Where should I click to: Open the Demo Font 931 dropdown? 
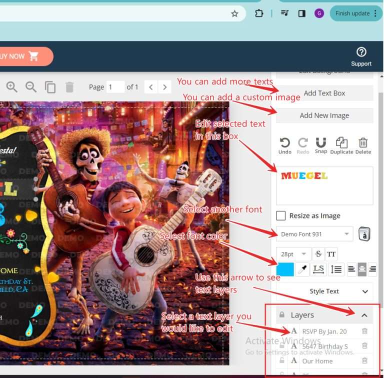(x=314, y=234)
